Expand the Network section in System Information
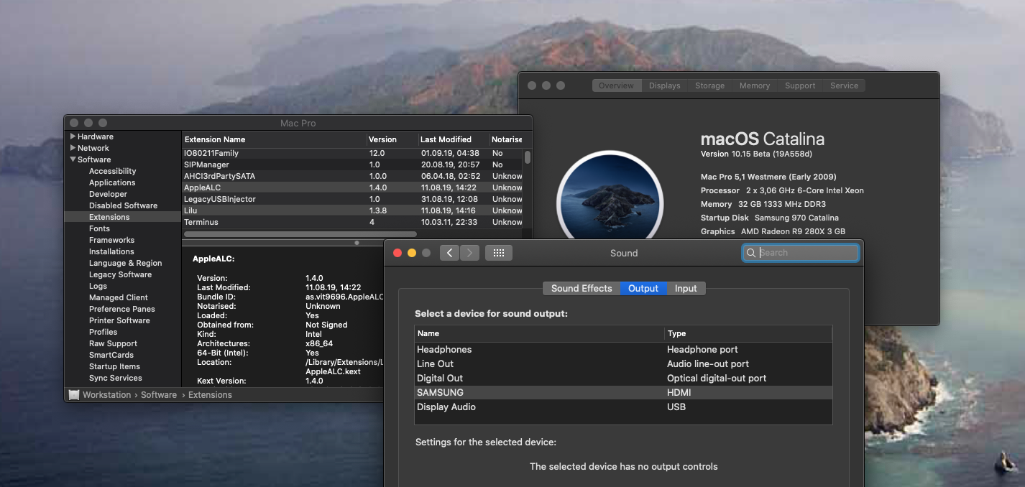The image size is (1025, 487). tap(73, 148)
